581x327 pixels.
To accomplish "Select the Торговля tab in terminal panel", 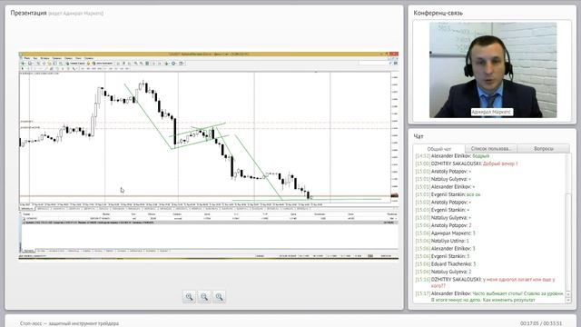I will click(28, 251).
